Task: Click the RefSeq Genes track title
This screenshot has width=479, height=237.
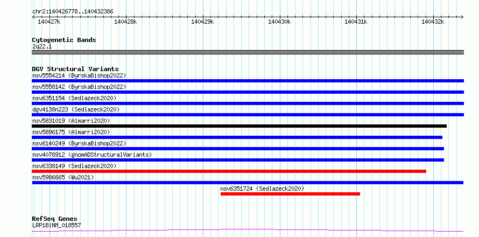Action: (54, 219)
